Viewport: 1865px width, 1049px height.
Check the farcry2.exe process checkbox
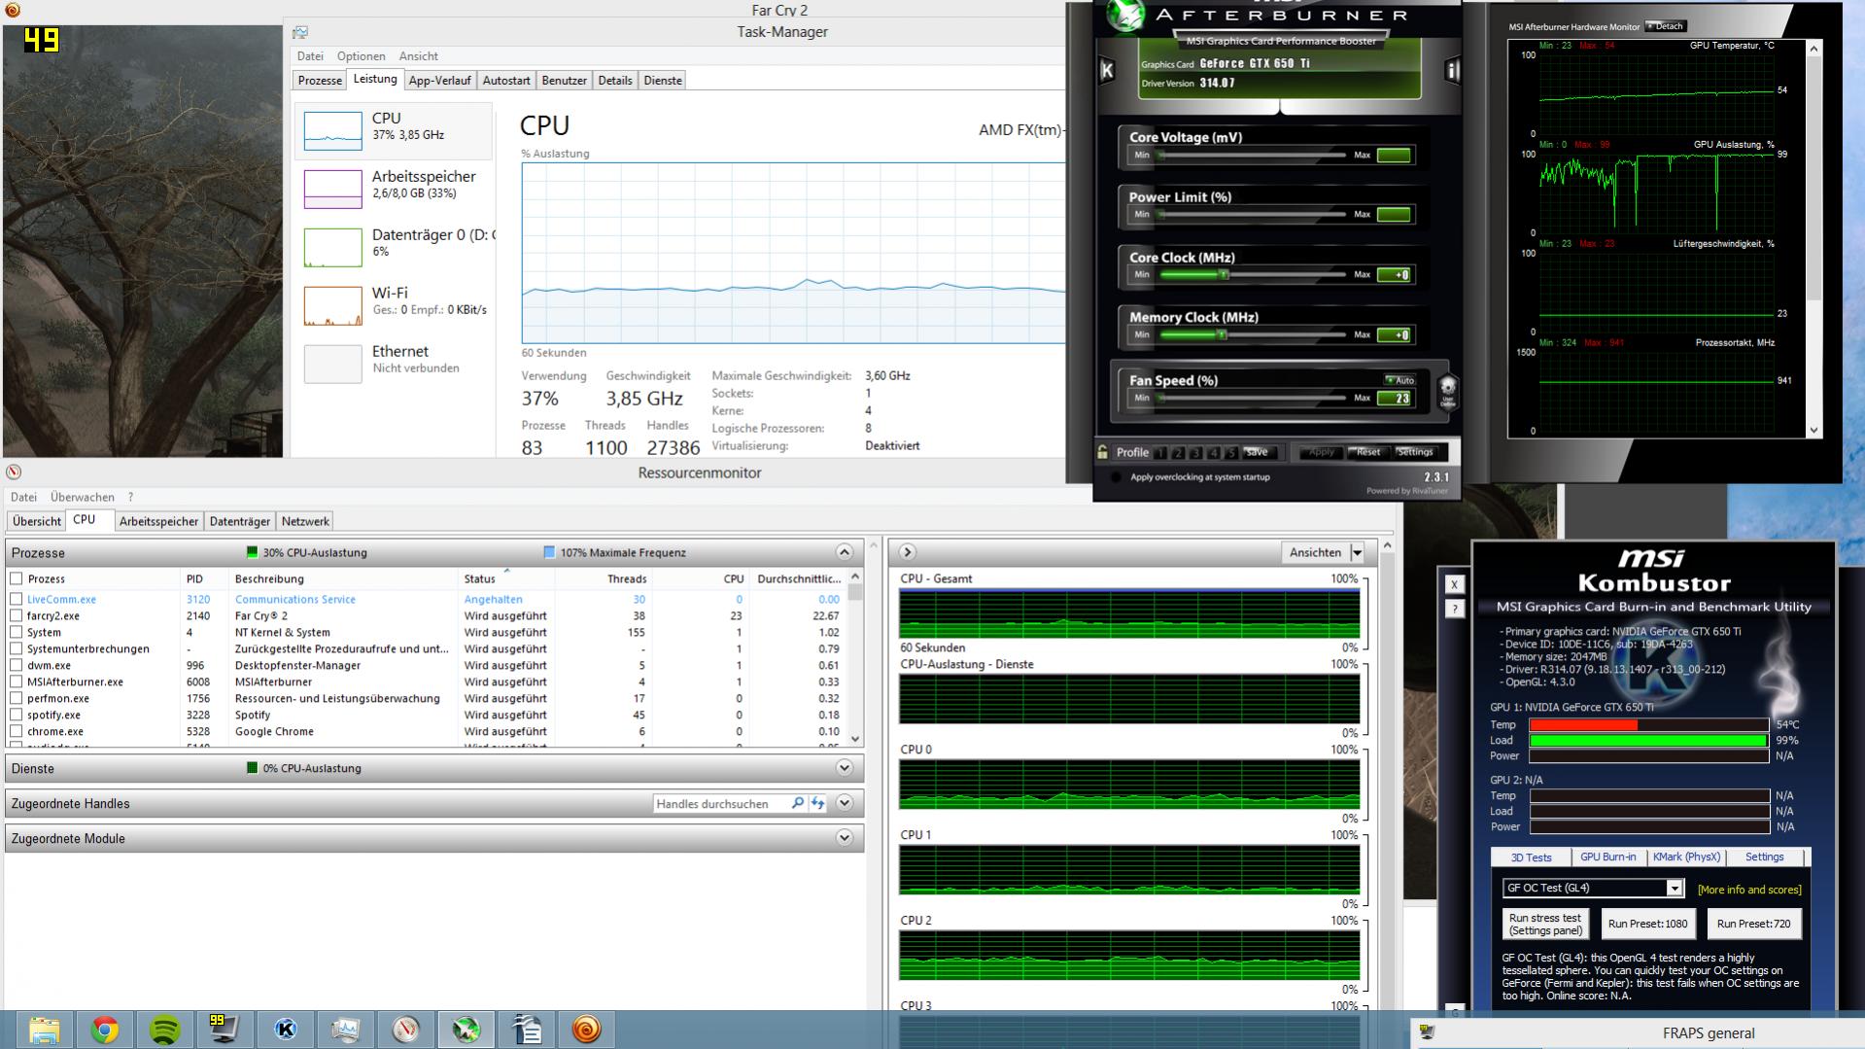(x=16, y=615)
